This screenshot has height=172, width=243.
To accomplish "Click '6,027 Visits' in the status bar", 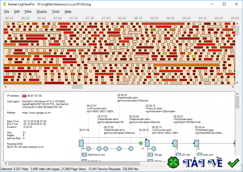I will coord(21,169).
